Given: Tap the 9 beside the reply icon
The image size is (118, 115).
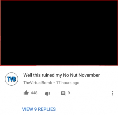Looking at the screenshot, I should point(69,93).
